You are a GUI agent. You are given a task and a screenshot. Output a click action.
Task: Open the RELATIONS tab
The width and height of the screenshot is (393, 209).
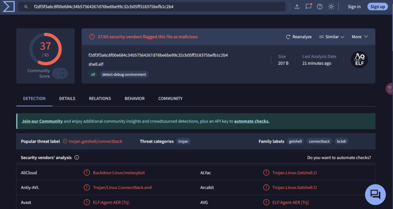click(100, 98)
